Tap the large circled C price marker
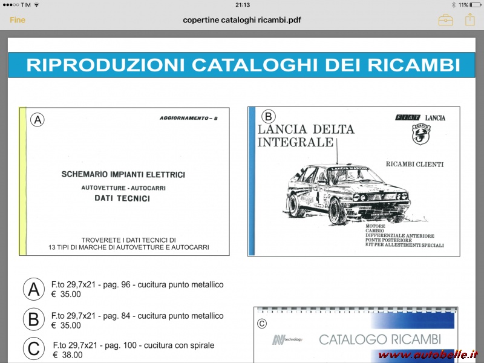 (33, 348)
